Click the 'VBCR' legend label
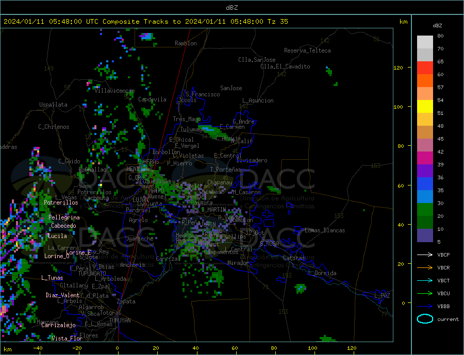The height and width of the screenshot is (355, 464). [443, 268]
